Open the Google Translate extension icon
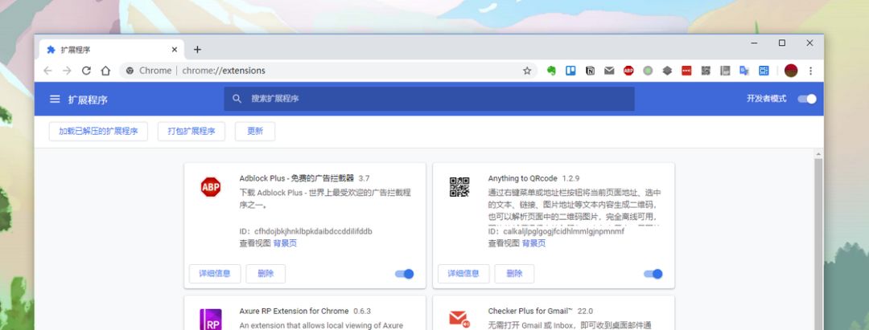Screen dimensions: 869x330 [744, 71]
